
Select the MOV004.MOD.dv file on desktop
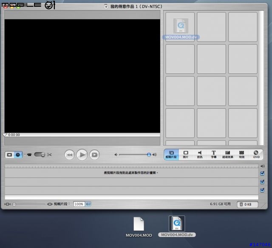pyautogui.click(x=177, y=226)
